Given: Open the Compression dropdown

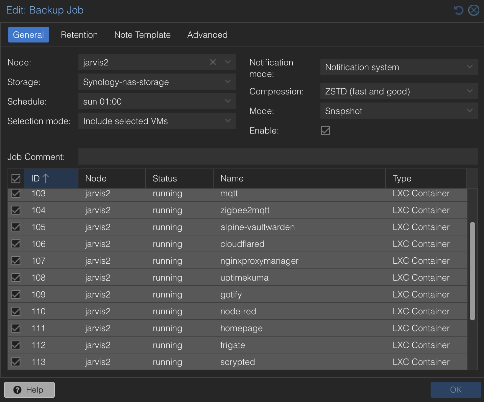Looking at the screenshot, I should point(469,91).
